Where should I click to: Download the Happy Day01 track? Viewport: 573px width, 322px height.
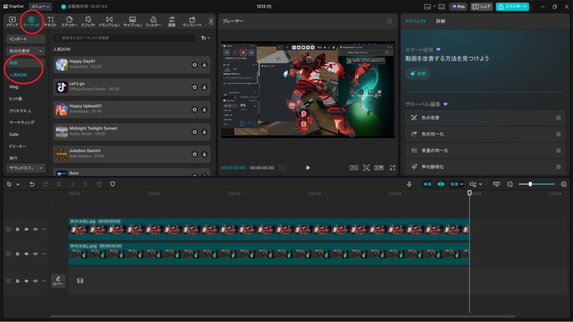pos(204,65)
